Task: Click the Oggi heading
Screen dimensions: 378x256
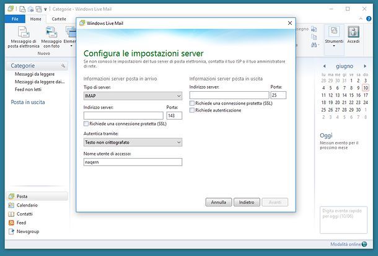Action: point(326,135)
